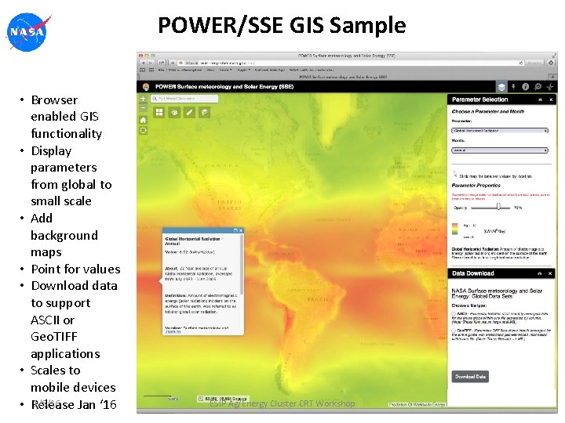Select the pencil draw tool on the map
This screenshot has width=565, height=423.
click(x=189, y=113)
